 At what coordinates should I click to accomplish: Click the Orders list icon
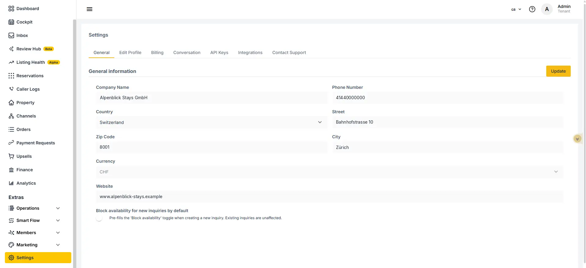(x=11, y=129)
